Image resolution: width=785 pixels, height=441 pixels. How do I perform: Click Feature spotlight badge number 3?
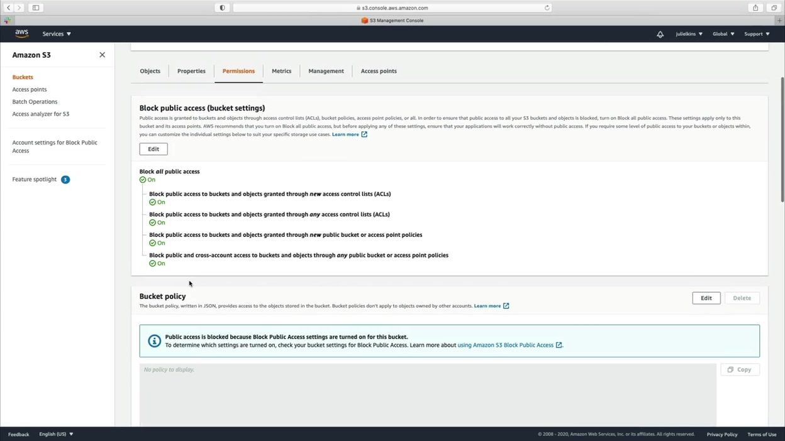pos(65,180)
